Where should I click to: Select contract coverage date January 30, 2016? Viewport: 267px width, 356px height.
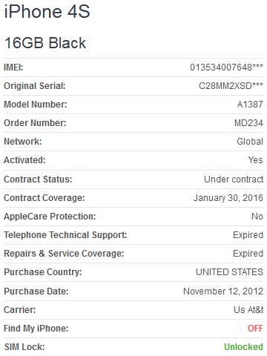tap(228, 198)
